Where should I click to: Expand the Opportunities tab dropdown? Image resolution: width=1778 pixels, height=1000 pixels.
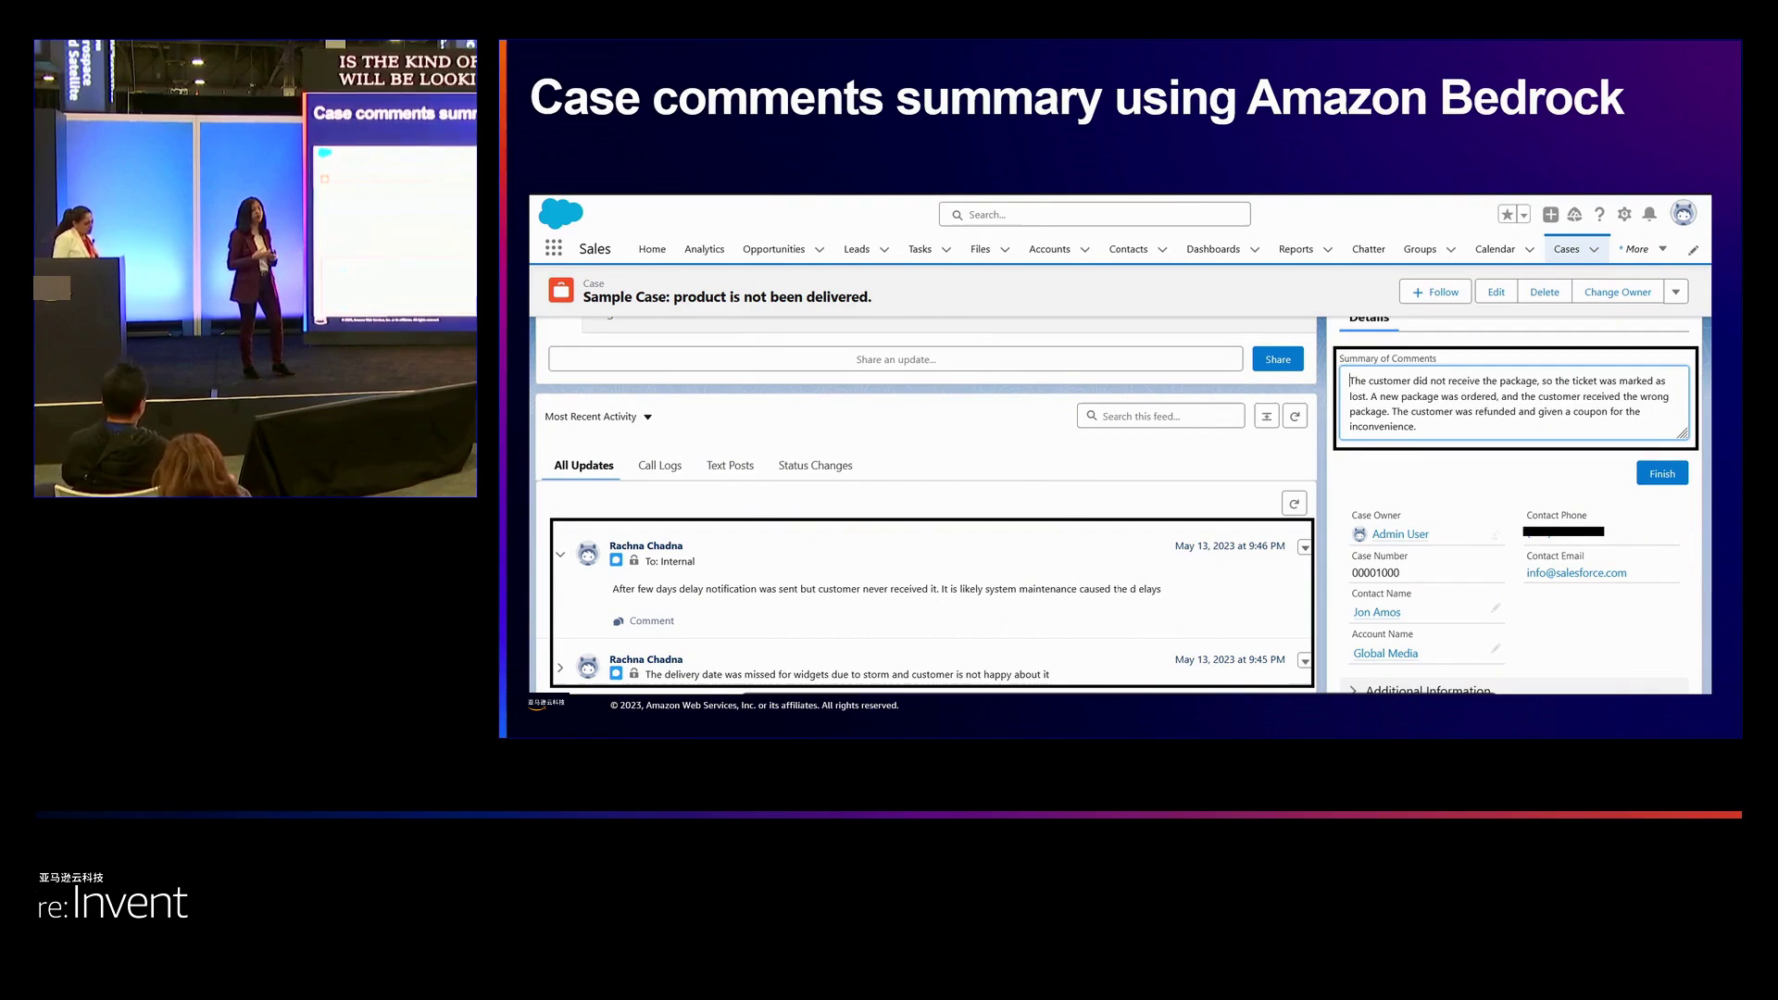[x=819, y=250]
